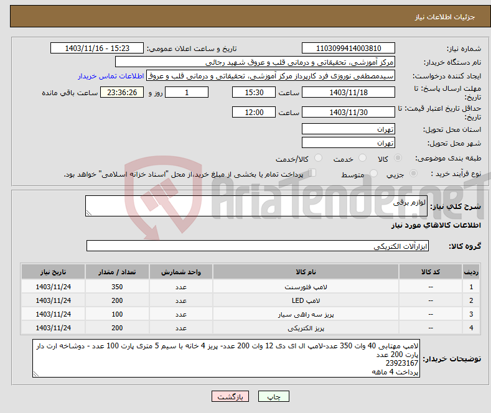Click the announcement date field 1403/11/16 - 15:23

pos(97,48)
